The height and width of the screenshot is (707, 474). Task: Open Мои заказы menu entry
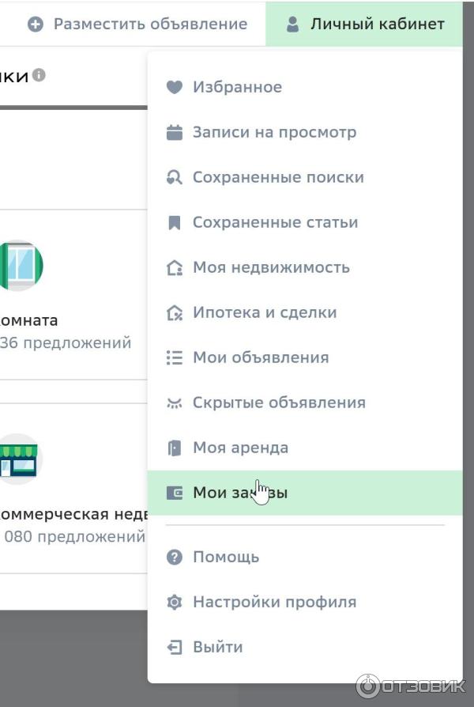point(240,493)
